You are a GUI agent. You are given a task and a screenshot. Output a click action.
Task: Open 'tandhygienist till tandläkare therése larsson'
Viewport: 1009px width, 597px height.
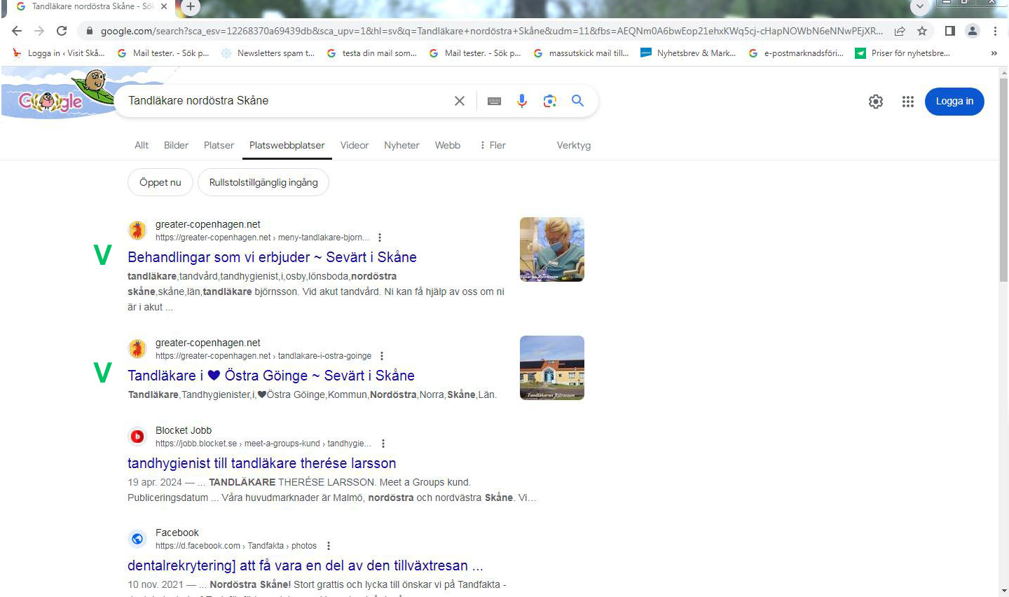pos(262,463)
